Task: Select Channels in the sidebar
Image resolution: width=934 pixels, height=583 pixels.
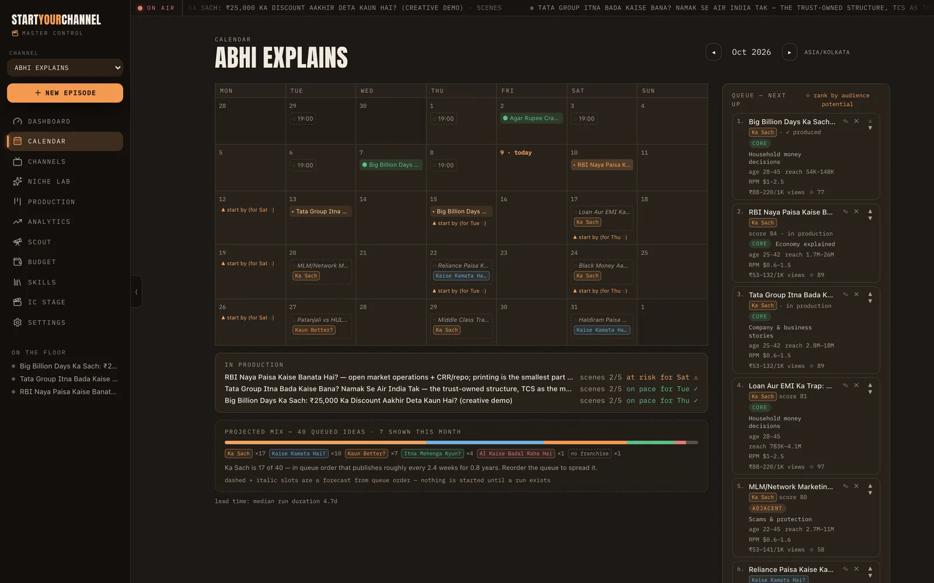Action: coord(65,161)
